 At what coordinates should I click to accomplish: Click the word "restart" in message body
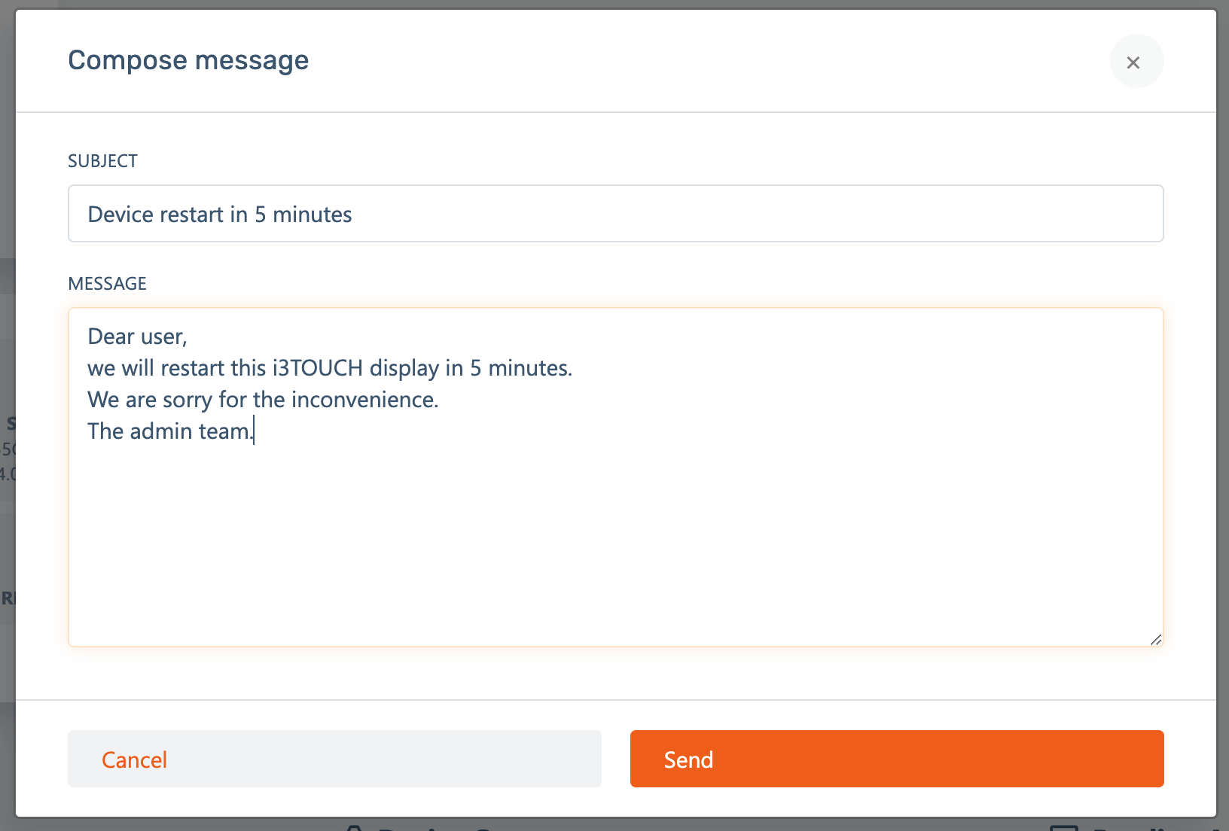click(193, 368)
